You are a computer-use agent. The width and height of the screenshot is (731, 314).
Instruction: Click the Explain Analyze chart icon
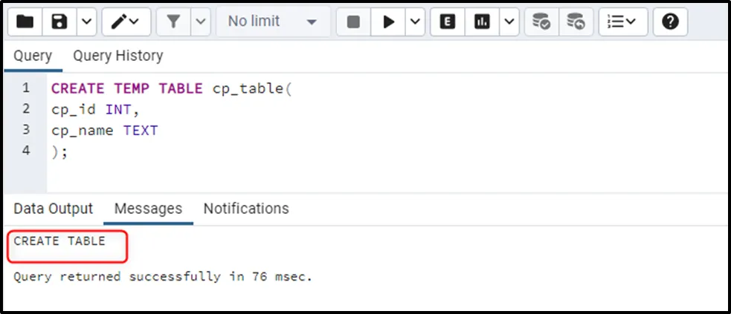point(483,22)
